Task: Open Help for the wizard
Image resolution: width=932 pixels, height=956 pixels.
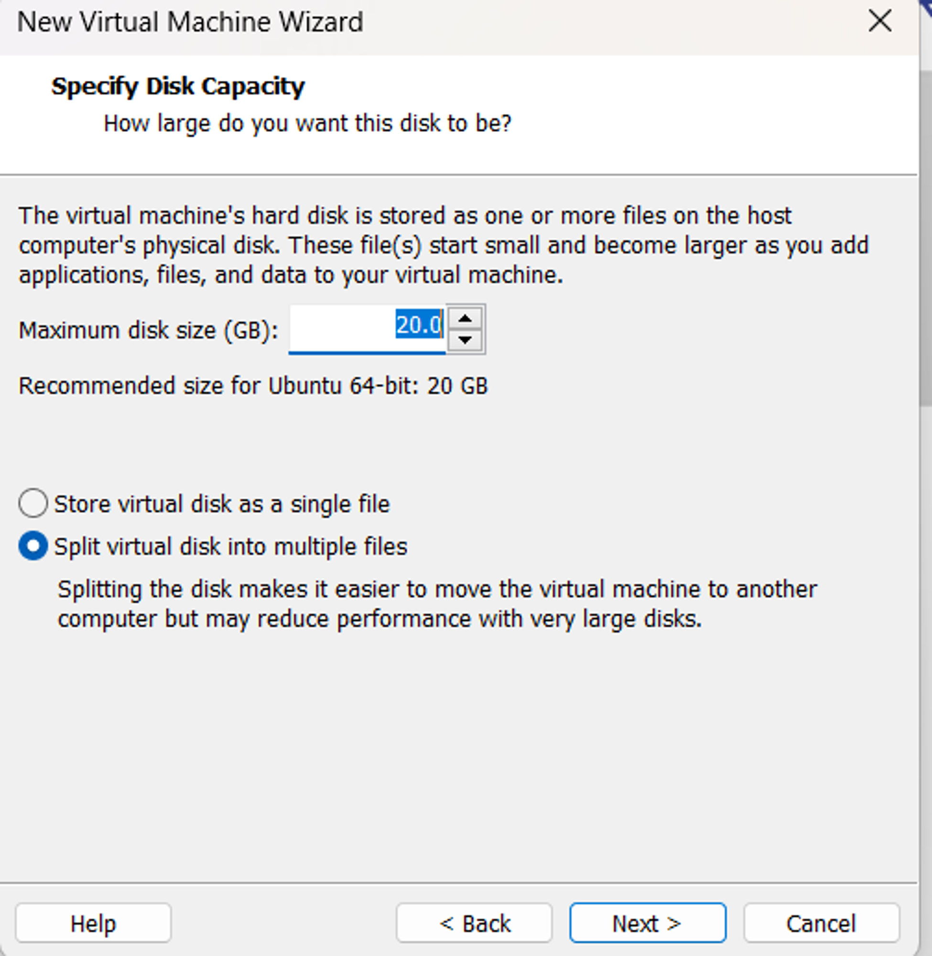Action: click(x=94, y=923)
